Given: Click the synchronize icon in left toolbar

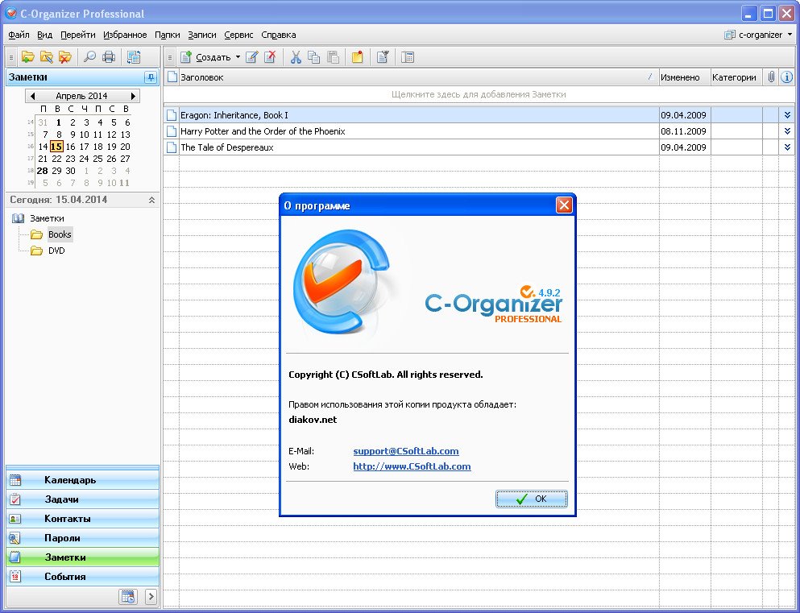Looking at the screenshot, I should click(134, 57).
